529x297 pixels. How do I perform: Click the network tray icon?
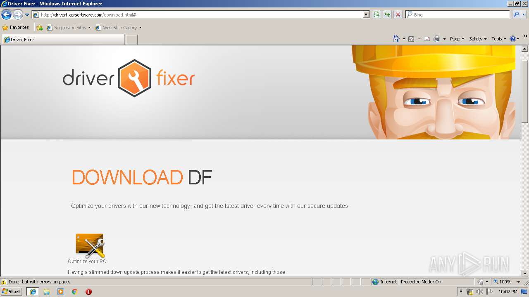470,292
